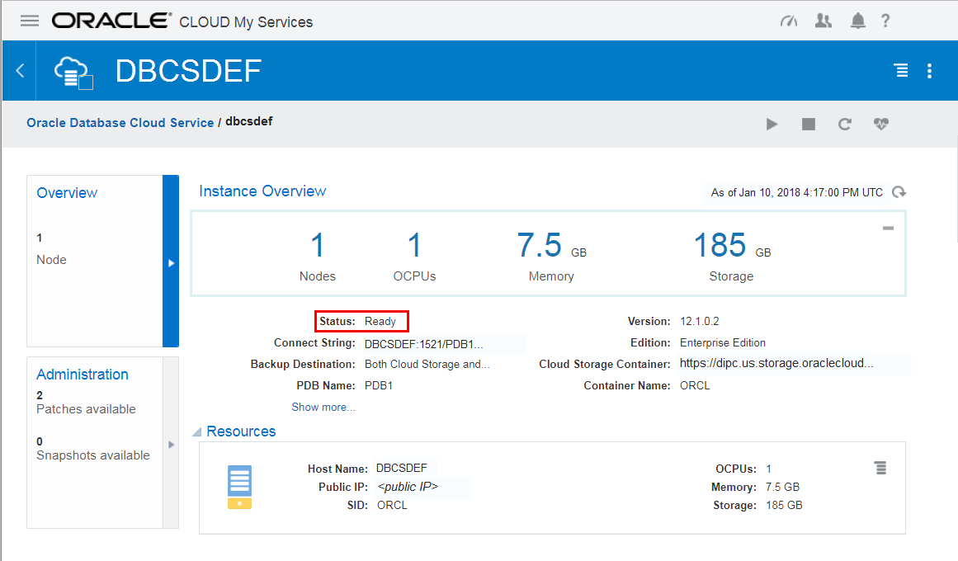Click the Container Name ORCL value
Image resolution: width=958 pixels, height=561 pixels.
pyautogui.click(x=695, y=385)
